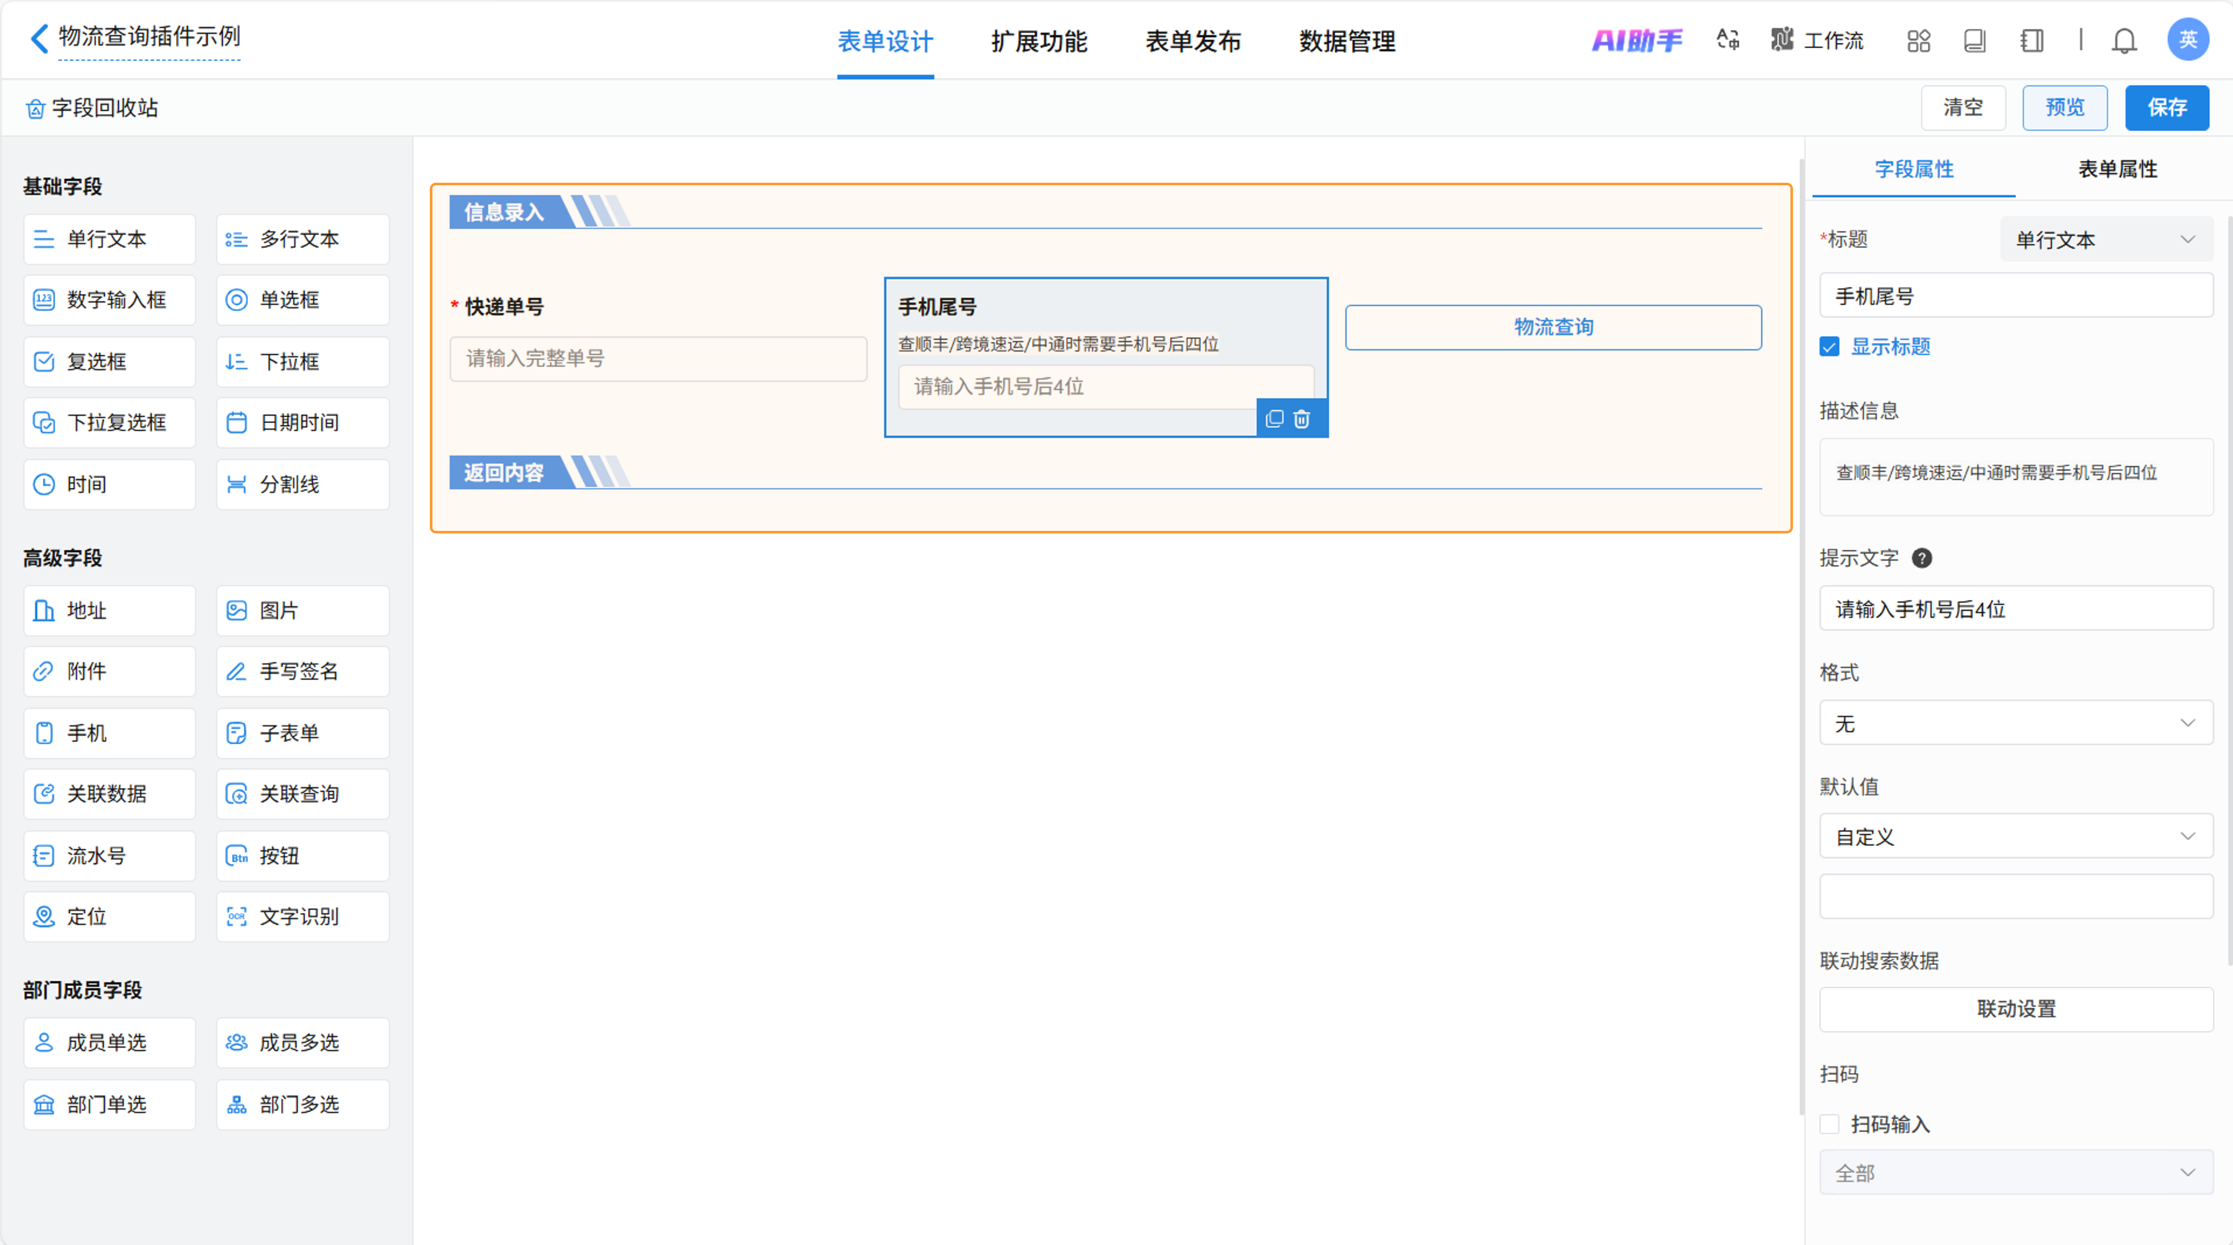Click the back arrow beside the form title

[39, 38]
